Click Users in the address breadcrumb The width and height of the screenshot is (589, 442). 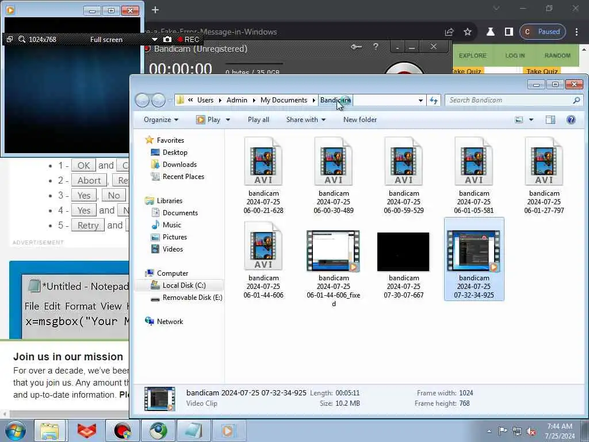[205, 100]
